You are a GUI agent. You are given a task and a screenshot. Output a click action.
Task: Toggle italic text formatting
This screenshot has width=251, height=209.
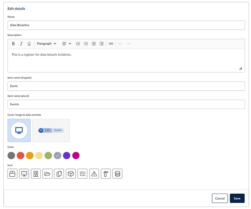pos(21,44)
